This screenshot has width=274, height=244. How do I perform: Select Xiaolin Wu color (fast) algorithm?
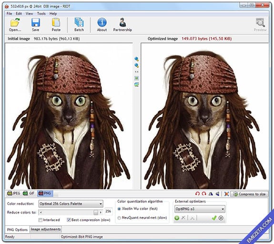click(119, 209)
